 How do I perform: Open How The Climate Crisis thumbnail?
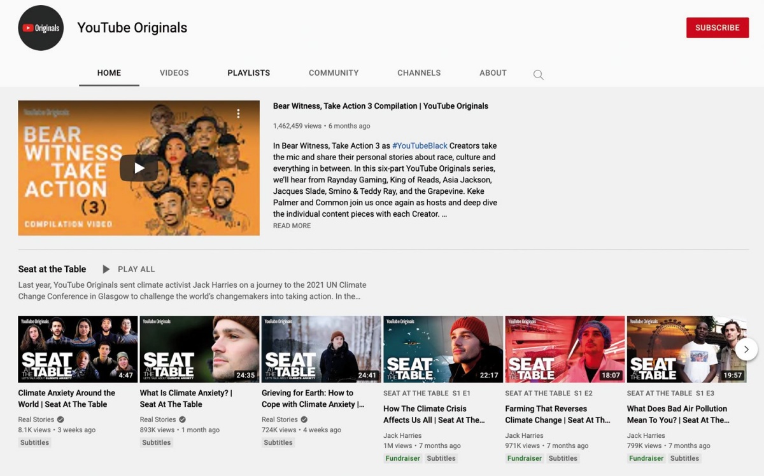(443, 350)
